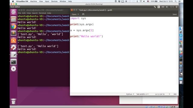Open the Apple menu
193x108 pixels.
pos(13,1)
